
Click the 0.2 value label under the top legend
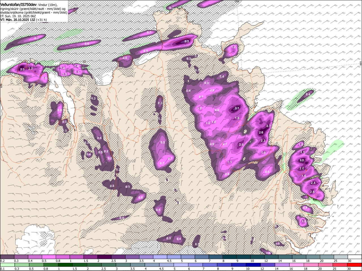[x=2, y=261]
